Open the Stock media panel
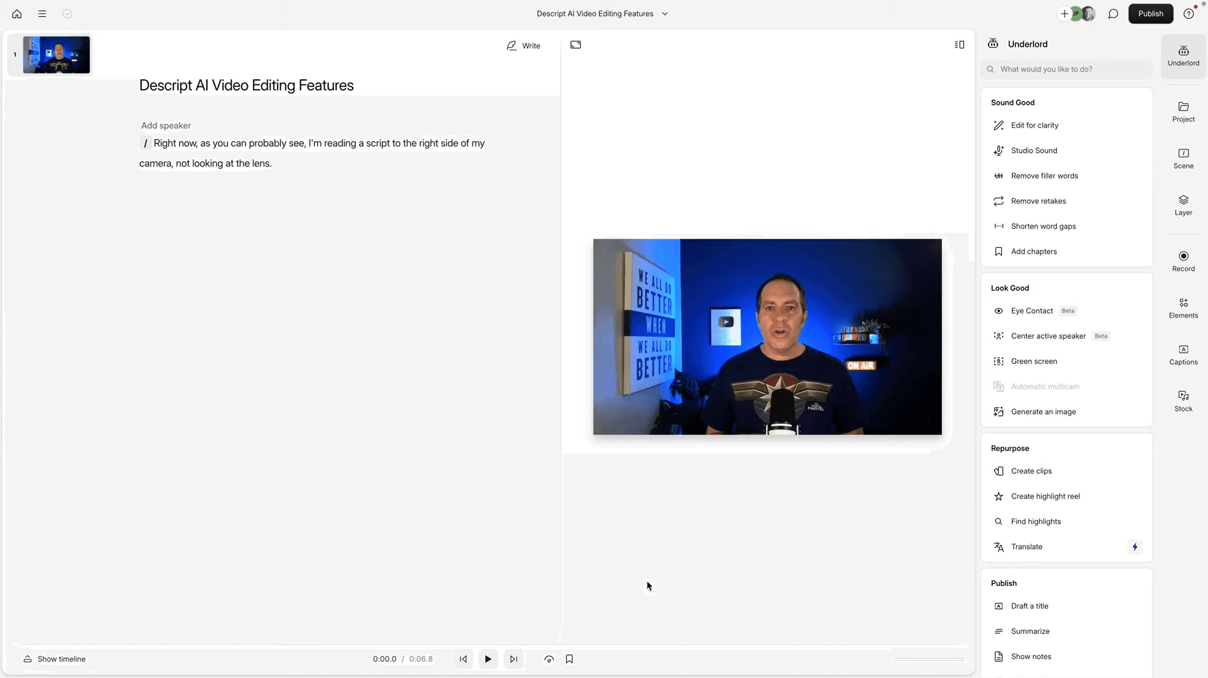The width and height of the screenshot is (1208, 678). pos(1182,400)
